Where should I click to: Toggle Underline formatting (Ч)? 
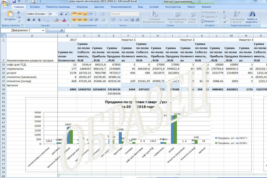click(x=38, y=20)
